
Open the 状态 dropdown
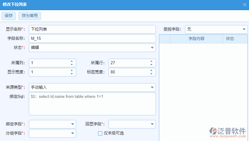pyautogui.click(x=152, y=48)
